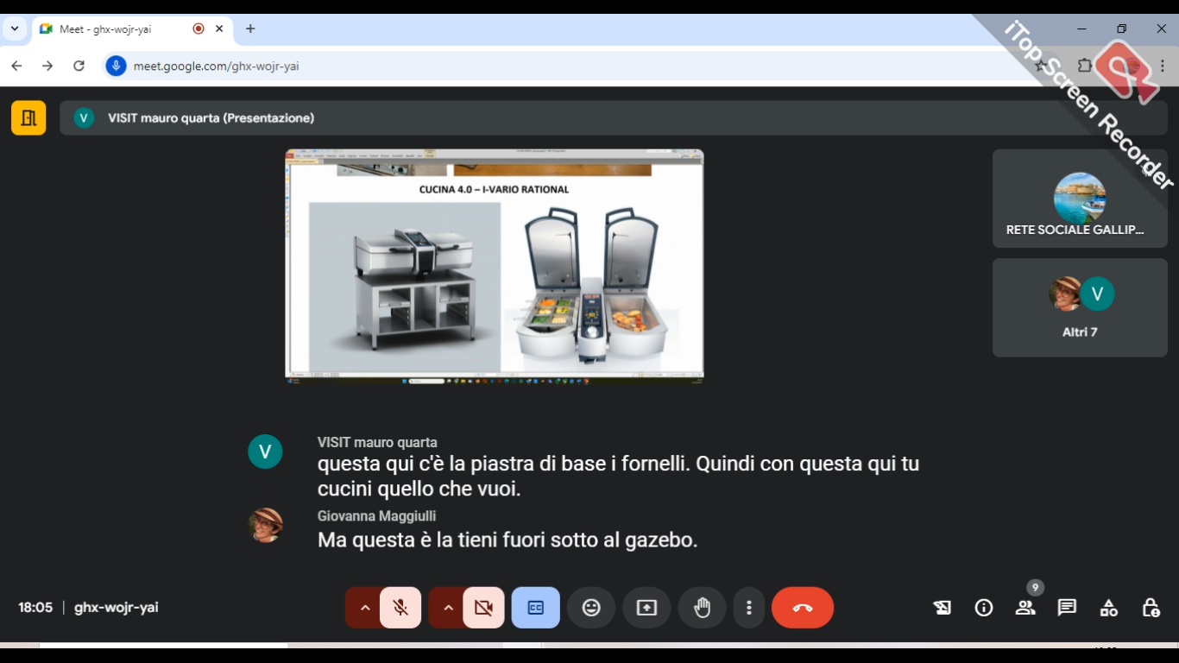Click the microphone indicator in address bar

(116, 66)
